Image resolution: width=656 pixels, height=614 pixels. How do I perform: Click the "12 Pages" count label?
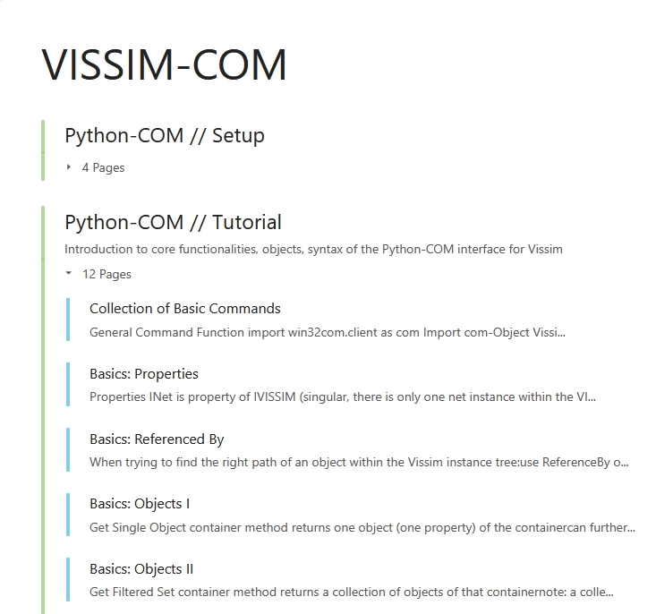tap(106, 274)
